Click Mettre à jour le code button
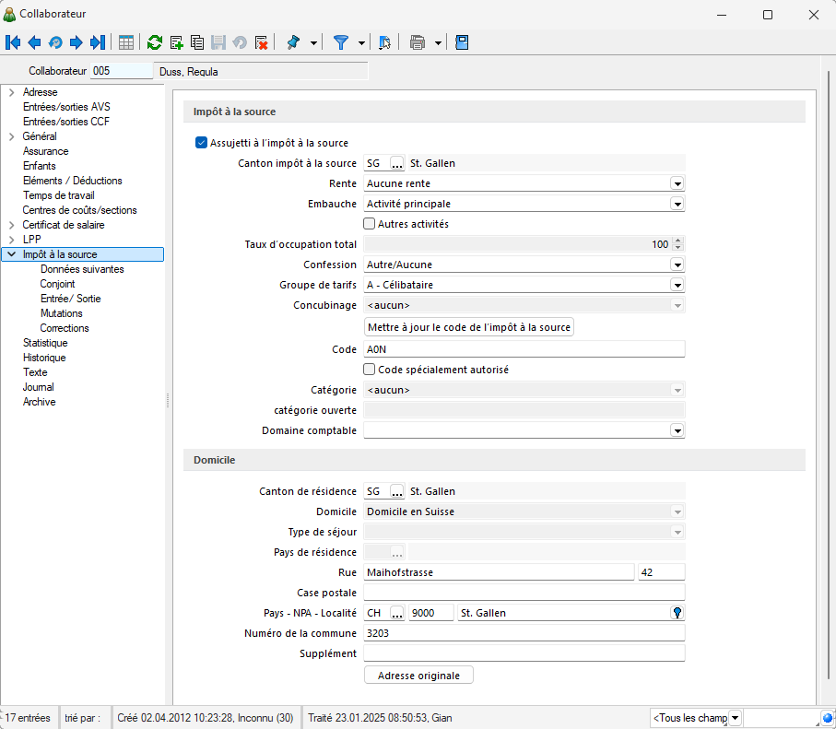836x729 pixels. pos(469,327)
